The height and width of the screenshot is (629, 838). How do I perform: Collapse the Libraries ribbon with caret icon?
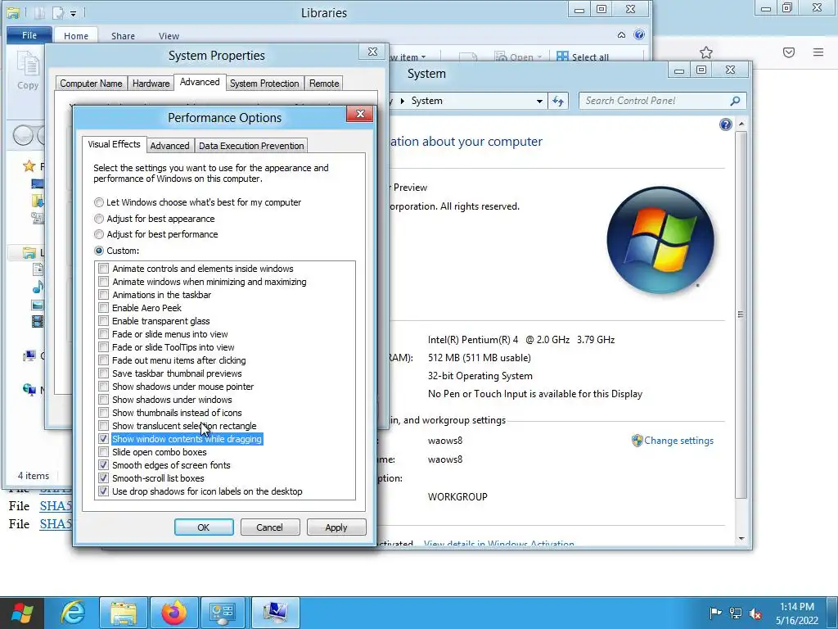tap(621, 35)
